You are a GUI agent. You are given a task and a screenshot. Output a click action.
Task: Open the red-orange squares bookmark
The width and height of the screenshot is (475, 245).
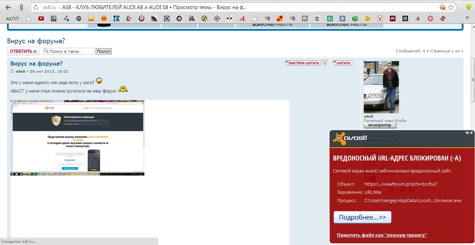coord(280,18)
